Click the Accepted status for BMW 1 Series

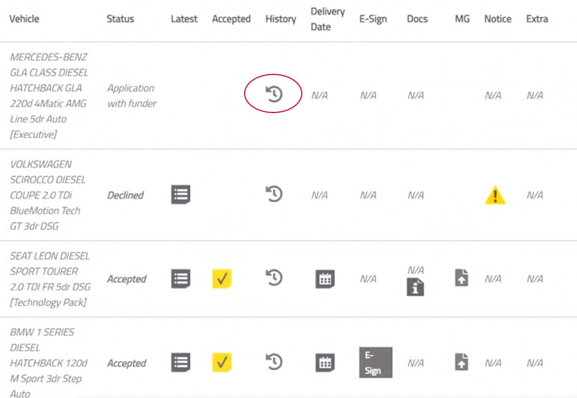click(126, 363)
